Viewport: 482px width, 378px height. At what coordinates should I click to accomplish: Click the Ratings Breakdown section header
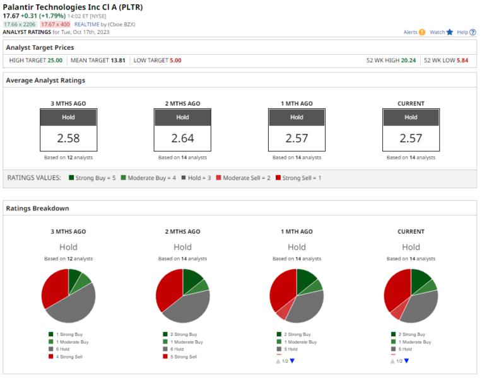coord(37,208)
